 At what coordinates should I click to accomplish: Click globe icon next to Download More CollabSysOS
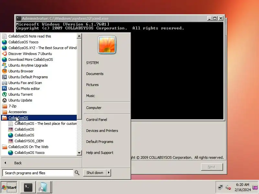point(5,59)
